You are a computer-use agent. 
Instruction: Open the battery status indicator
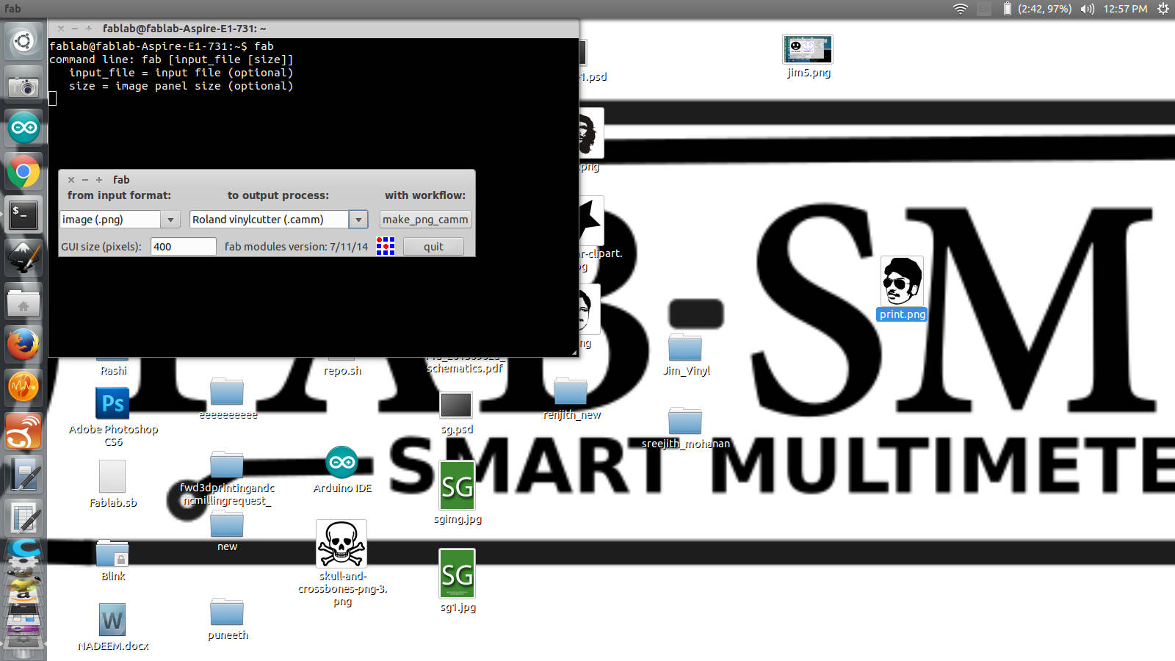[x=1038, y=9]
